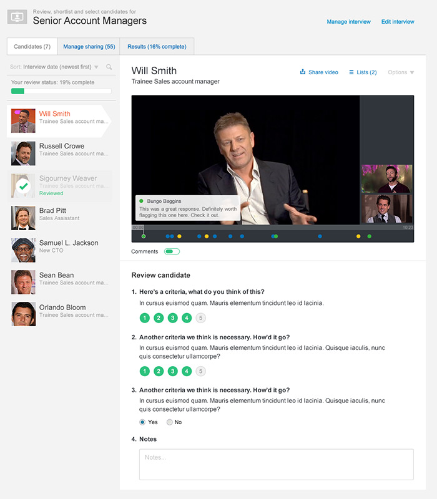Click the Notes text field
437x499 pixels.
click(x=276, y=464)
